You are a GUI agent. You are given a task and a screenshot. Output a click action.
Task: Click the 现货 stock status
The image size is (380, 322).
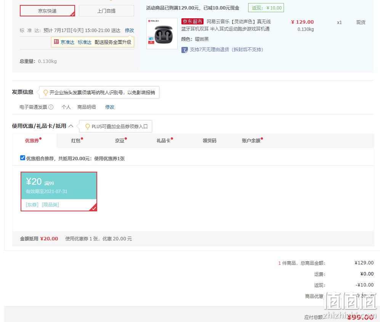pyautogui.click(x=361, y=23)
